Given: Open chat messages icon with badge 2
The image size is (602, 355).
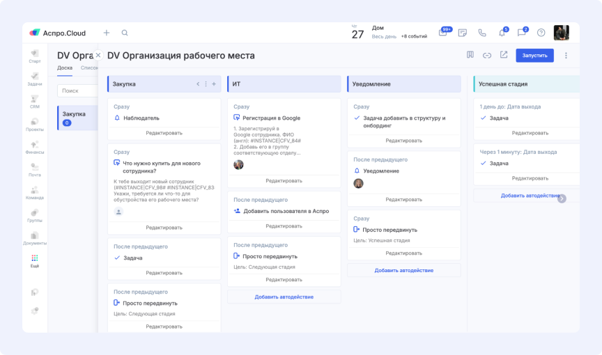Looking at the screenshot, I should pyautogui.click(x=522, y=33).
